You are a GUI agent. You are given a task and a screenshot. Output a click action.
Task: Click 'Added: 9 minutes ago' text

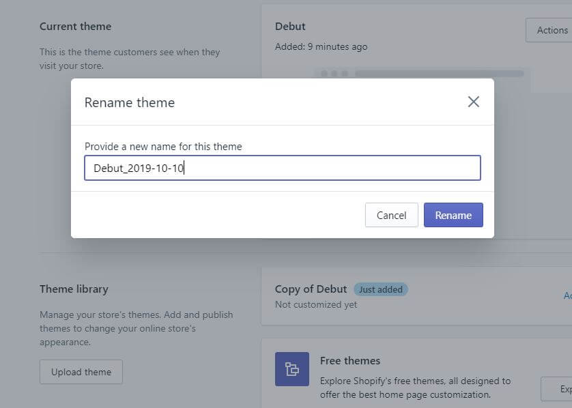(x=321, y=46)
